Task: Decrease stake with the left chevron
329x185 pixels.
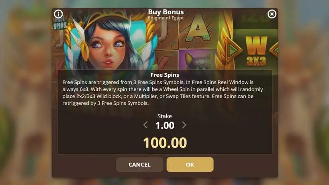Action: [146, 125]
